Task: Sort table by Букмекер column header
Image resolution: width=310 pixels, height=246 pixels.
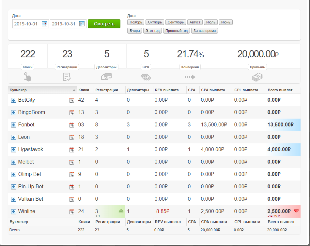Action: click(42, 90)
